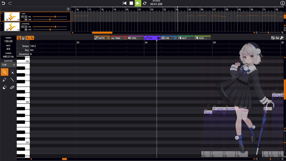286x161 pixels.
Task: Adjust the main track VOL slider
Action: pos(50,17)
